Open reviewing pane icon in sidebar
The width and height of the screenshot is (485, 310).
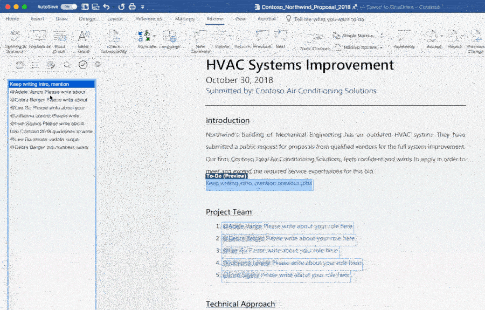(x=51, y=65)
